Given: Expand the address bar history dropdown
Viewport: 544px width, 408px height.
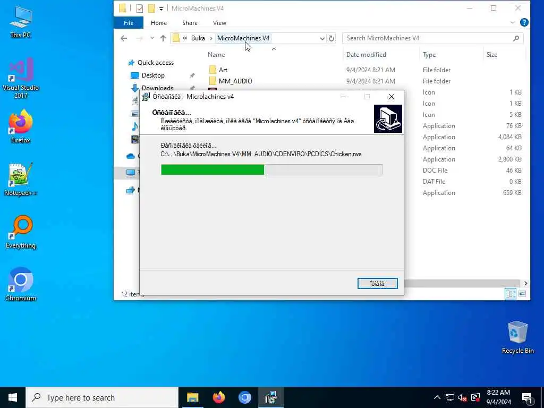Looking at the screenshot, I should tap(322, 38).
